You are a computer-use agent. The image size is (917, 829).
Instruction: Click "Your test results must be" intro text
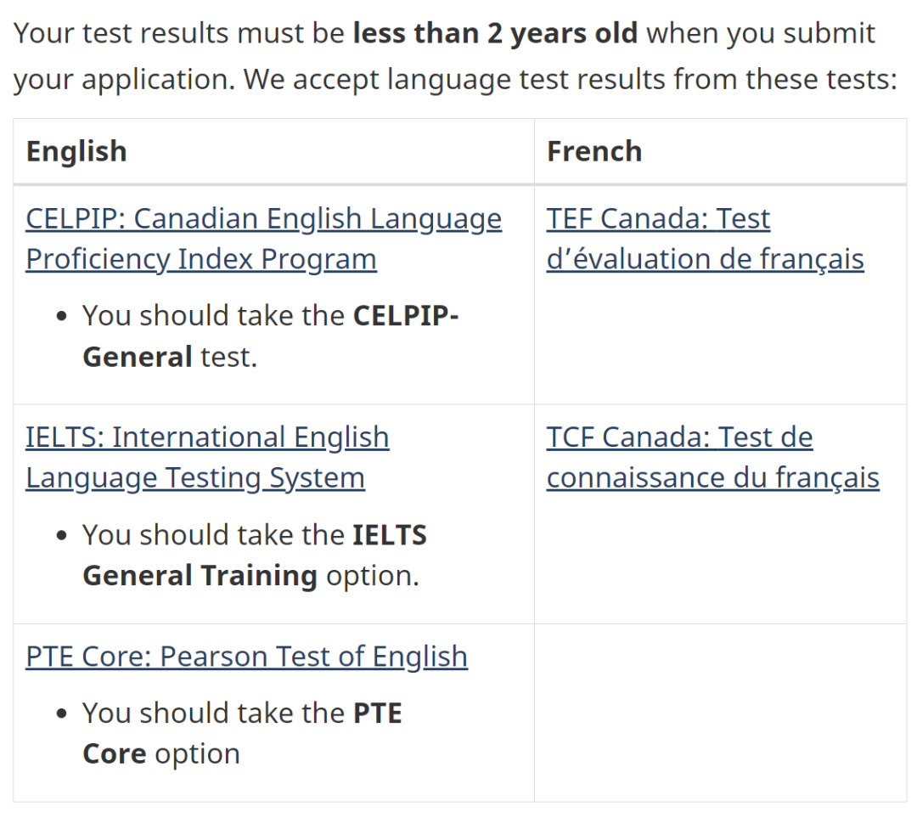(x=180, y=33)
